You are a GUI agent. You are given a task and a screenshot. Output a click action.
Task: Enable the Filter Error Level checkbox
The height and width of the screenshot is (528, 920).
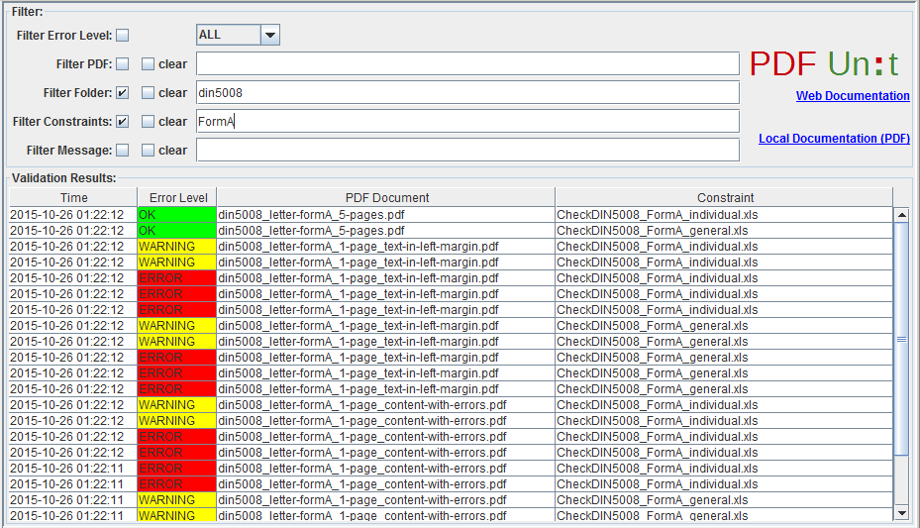(x=123, y=36)
